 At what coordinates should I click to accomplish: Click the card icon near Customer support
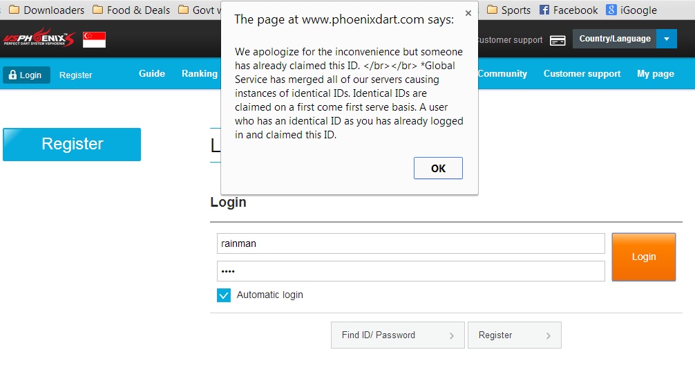[558, 40]
